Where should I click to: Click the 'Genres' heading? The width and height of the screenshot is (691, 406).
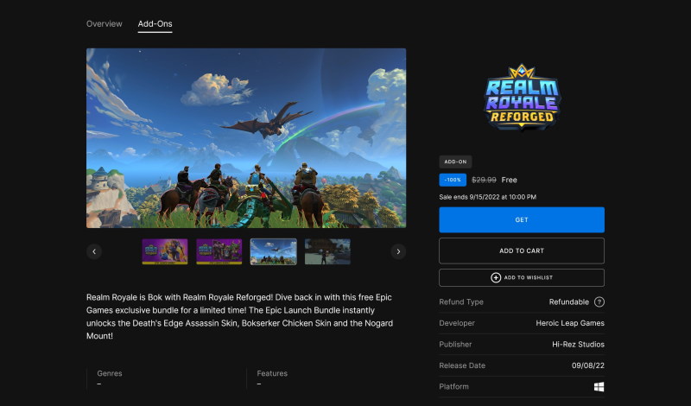tap(110, 373)
